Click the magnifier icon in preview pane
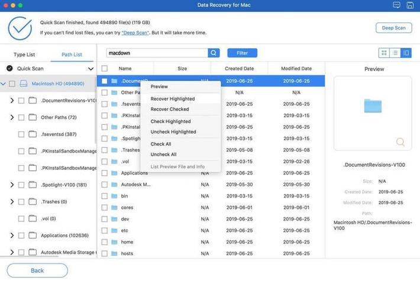 pos(400,142)
